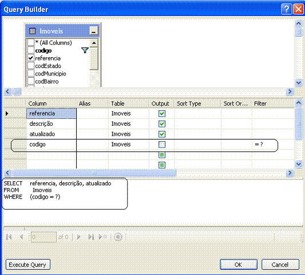The height and width of the screenshot is (275, 305).
Task: Uncheck the referencia column checkbox
Action: [31, 58]
